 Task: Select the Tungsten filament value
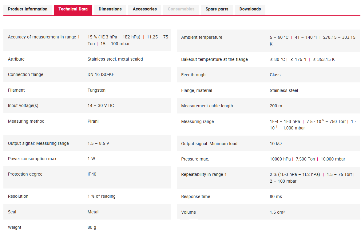pos(96,90)
